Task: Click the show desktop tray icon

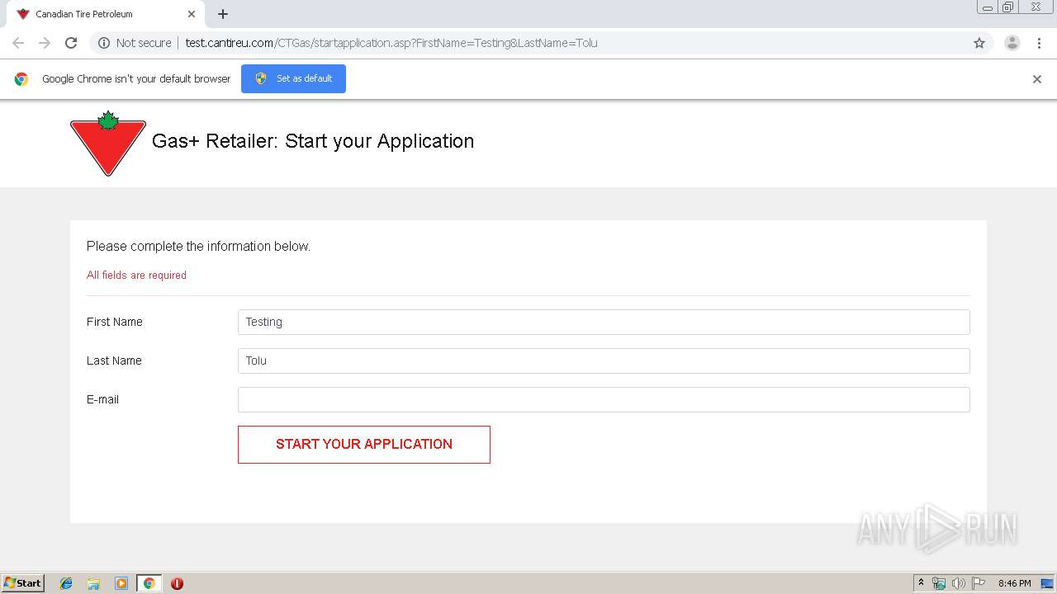Action: point(1047,583)
